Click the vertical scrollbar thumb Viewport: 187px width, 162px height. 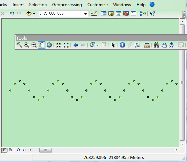coord(182,82)
